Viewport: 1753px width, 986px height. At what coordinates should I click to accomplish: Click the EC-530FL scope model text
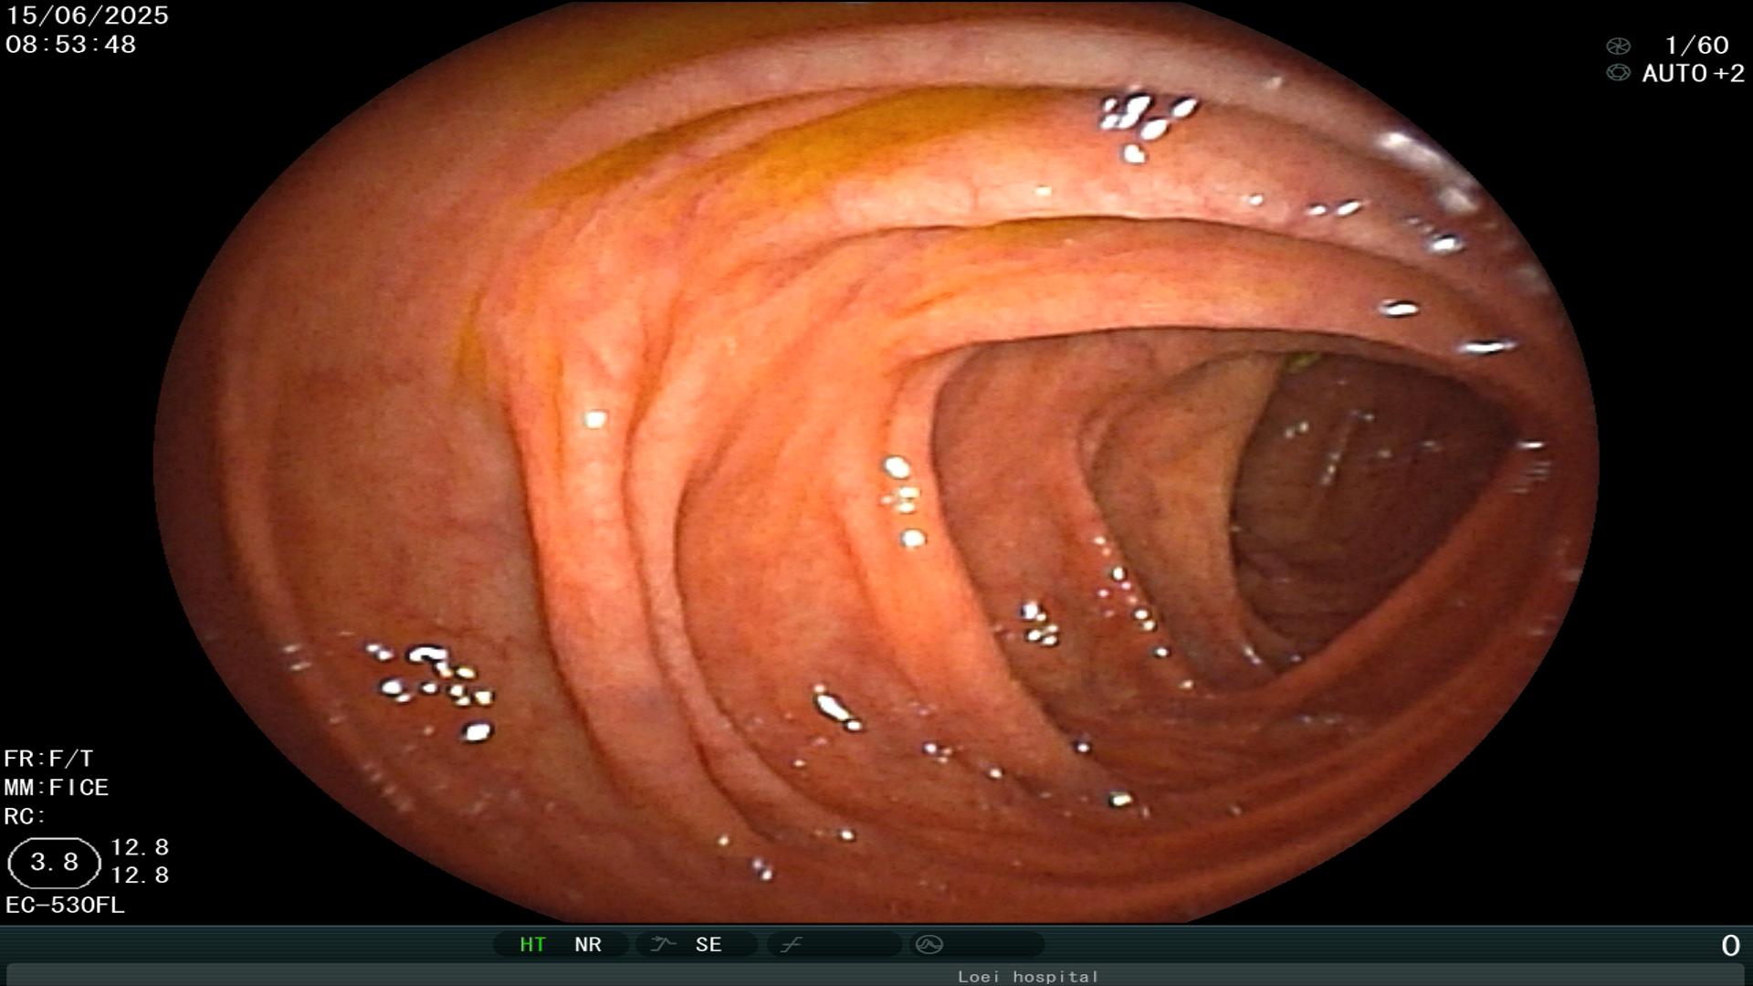pyautogui.click(x=65, y=905)
